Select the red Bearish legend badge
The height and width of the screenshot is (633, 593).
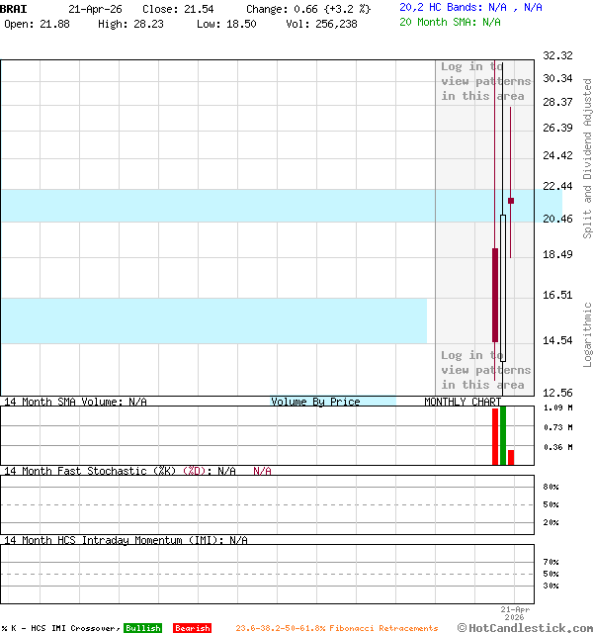[x=192, y=628]
